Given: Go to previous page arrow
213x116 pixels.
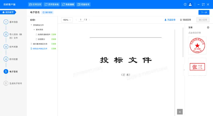Looking at the screenshot, I should point(76,20).
